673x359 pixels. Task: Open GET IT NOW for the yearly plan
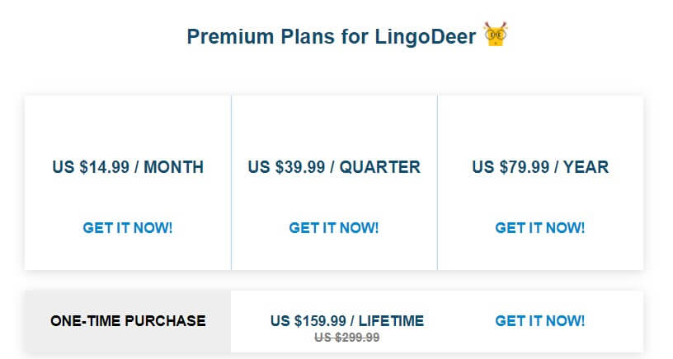pyautogui.click(x=540, y=227)
